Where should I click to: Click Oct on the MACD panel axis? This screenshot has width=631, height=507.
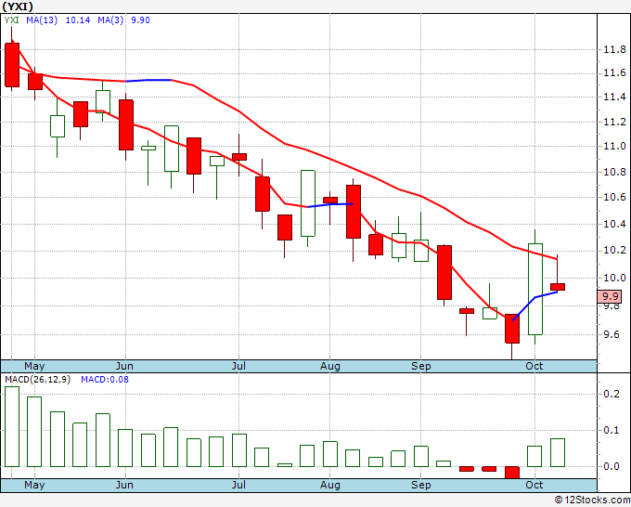pos(534,485)
